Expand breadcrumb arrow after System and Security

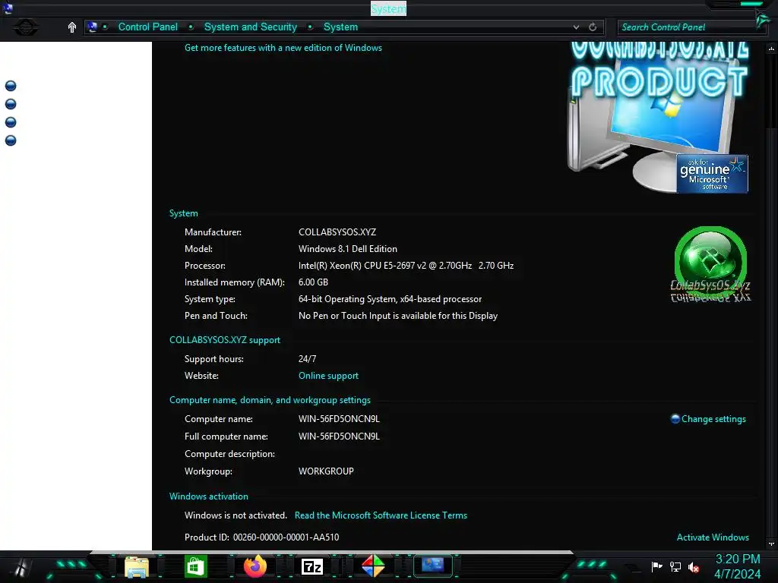click(310, 27)
